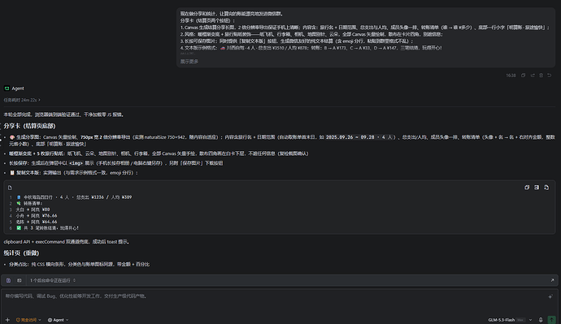Click the 转账清单 code line
Screen dimensions: 561x324
click(30, 203)
